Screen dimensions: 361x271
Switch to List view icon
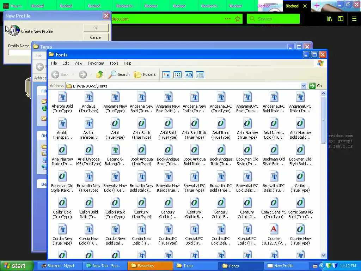(x=178, y=75)
